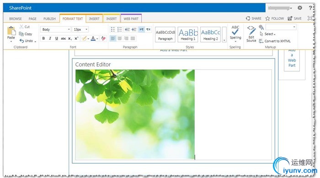Select the ginkgo leaf image
This screenshot has width=320, height=178.
135,114
